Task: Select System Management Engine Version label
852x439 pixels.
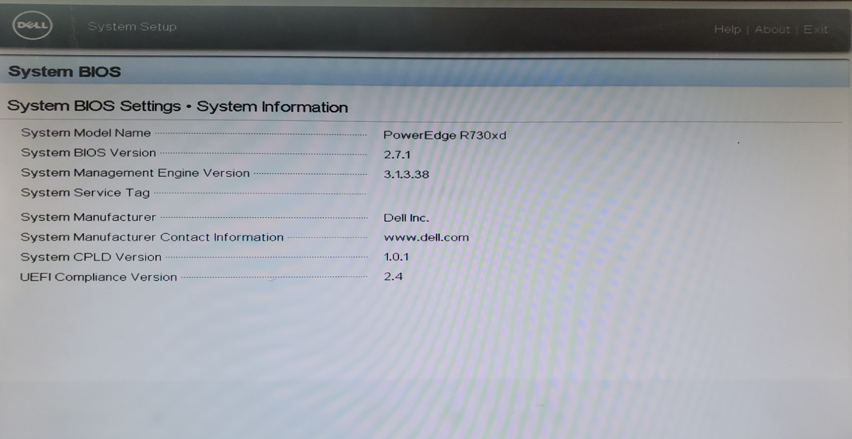Action: point(135,173)
